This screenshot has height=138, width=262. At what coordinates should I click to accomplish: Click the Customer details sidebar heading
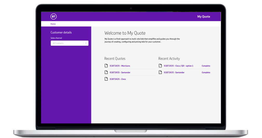coord(61,33)
